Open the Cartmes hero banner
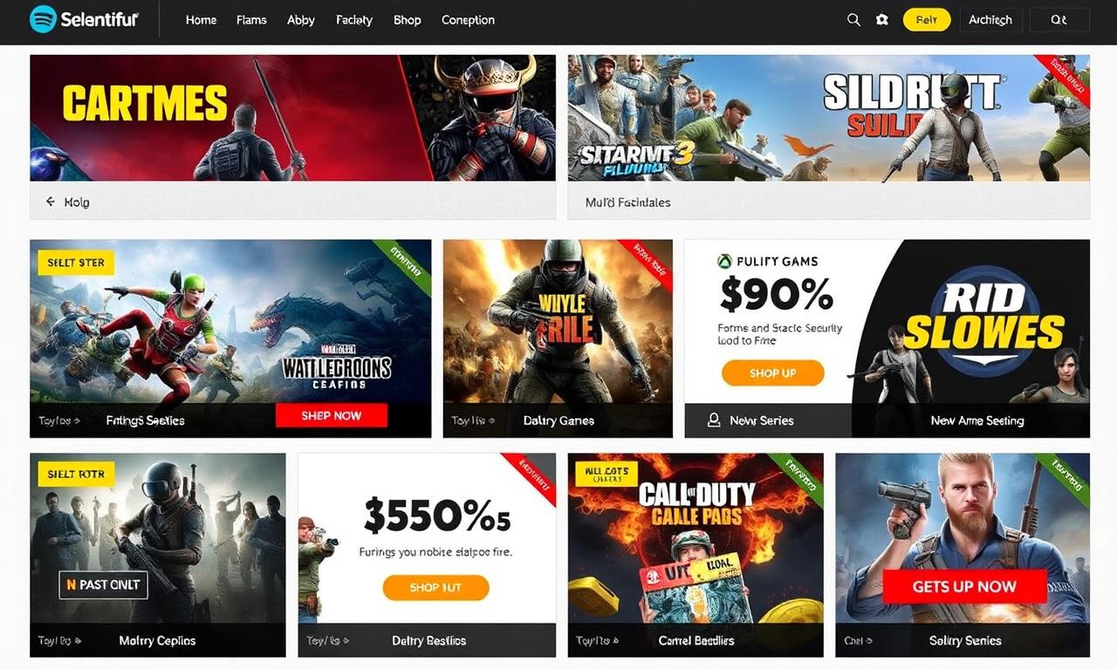This screenshot has height=670, width=1117. coord(292,118)
